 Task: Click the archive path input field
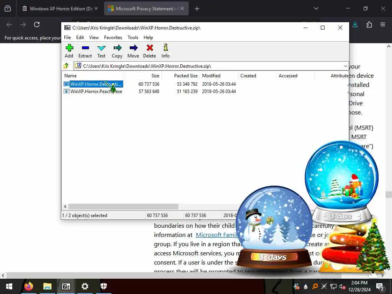pos(209,66)
